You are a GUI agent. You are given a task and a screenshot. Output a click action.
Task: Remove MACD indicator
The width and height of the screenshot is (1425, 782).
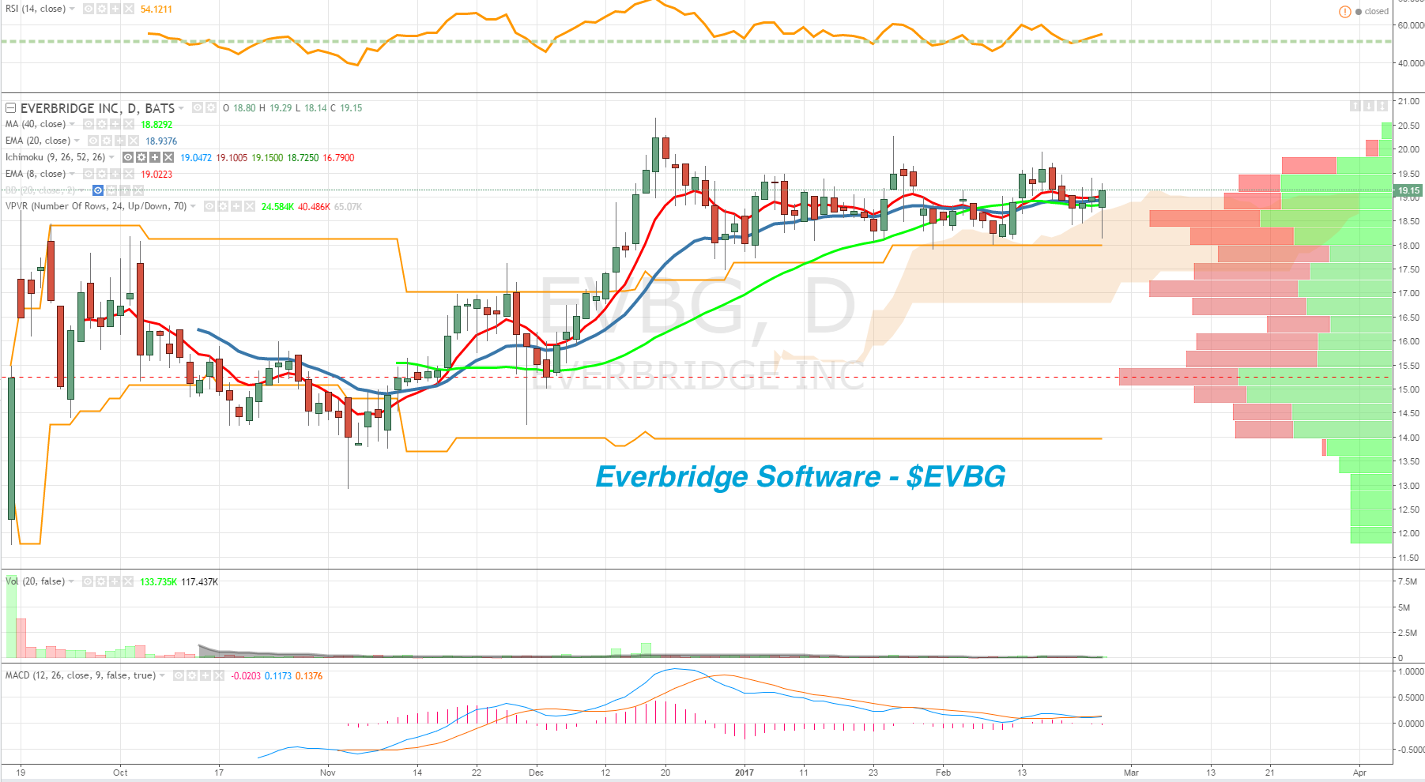[219, 675]
